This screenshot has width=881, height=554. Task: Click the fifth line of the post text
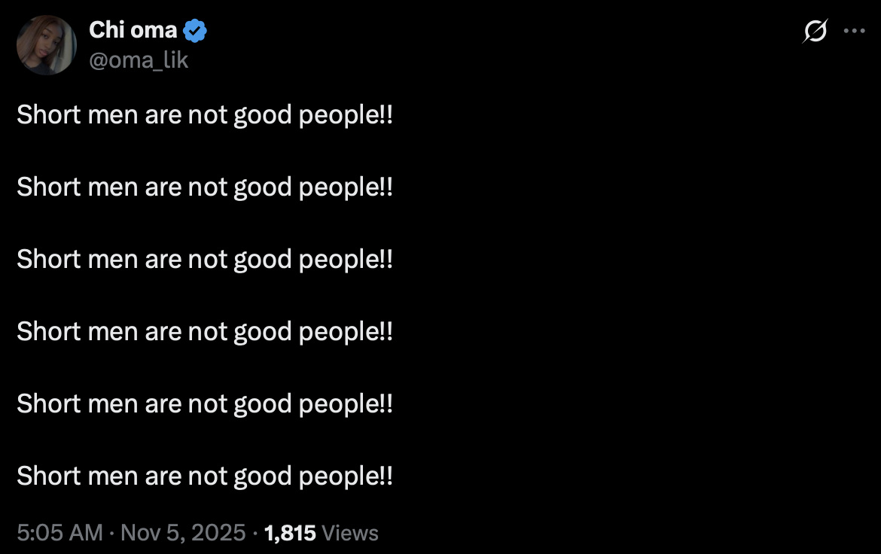(205, 403)
